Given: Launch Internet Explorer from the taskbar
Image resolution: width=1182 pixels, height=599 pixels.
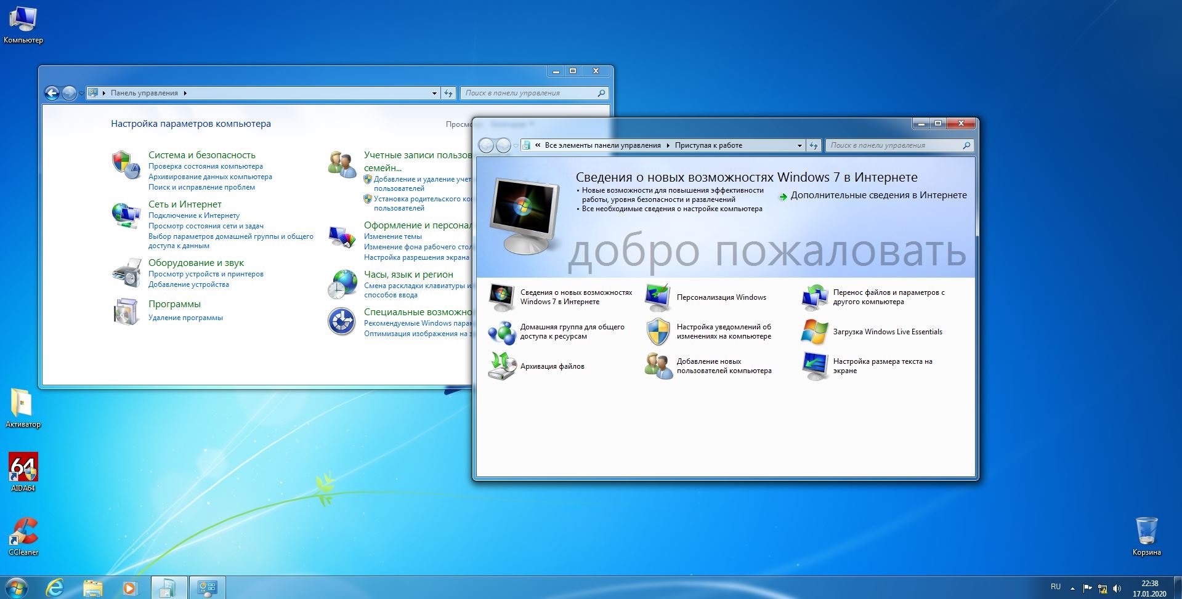Looking at the screenshot, I should pyautogui.click(x=55, y=588).
